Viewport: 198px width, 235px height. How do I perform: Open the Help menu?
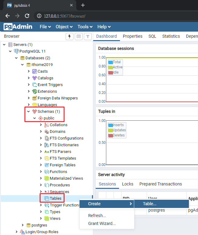point(104,27)
